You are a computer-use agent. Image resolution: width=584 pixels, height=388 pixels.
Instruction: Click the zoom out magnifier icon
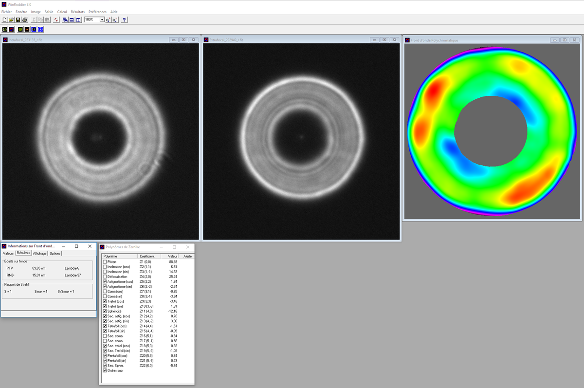(x=115, y=19)
